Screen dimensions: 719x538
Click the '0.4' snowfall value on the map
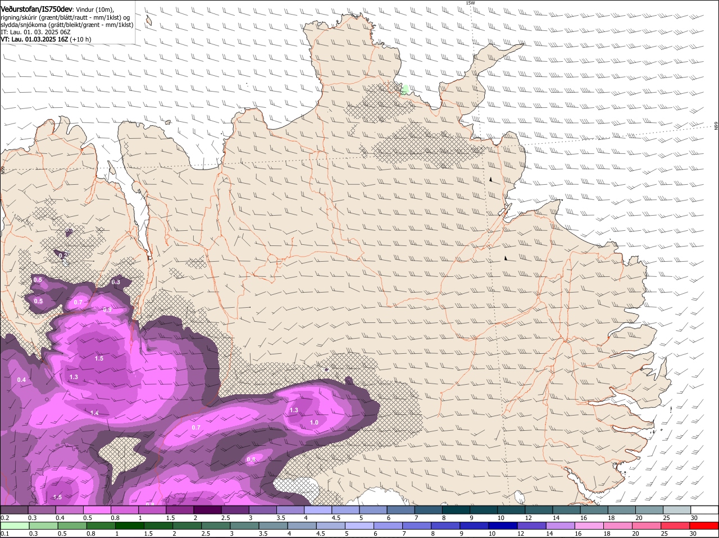point(21,380)
